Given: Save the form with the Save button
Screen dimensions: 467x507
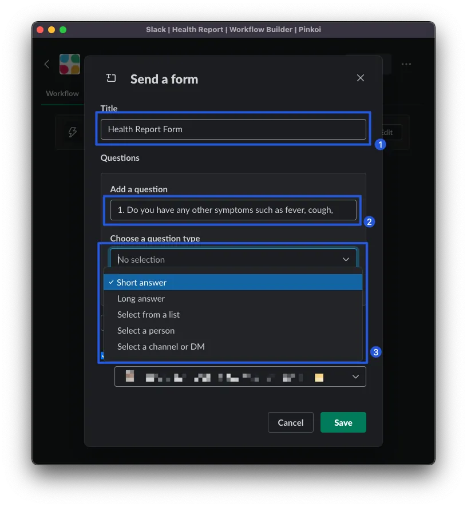Looking at the screenshot, I should pyautogui.click(x=343, y=422).
